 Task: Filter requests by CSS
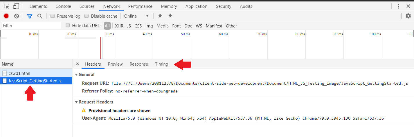click(x=138, y=26)
